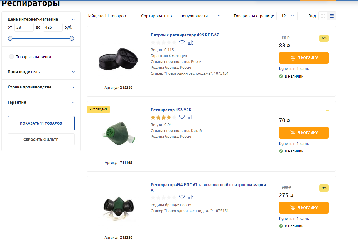Add Патрон к респиратору 496 to wishlist heart
This screenshot has width=358, height=245.
tap(182, 42)
